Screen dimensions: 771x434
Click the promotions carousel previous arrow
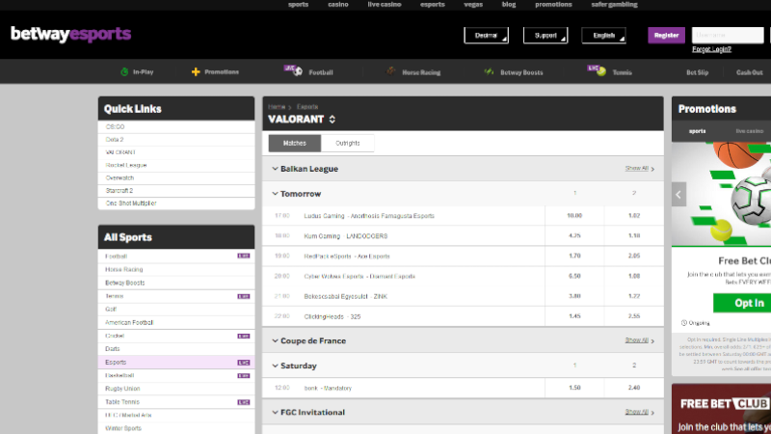click(x=678, y=195)
